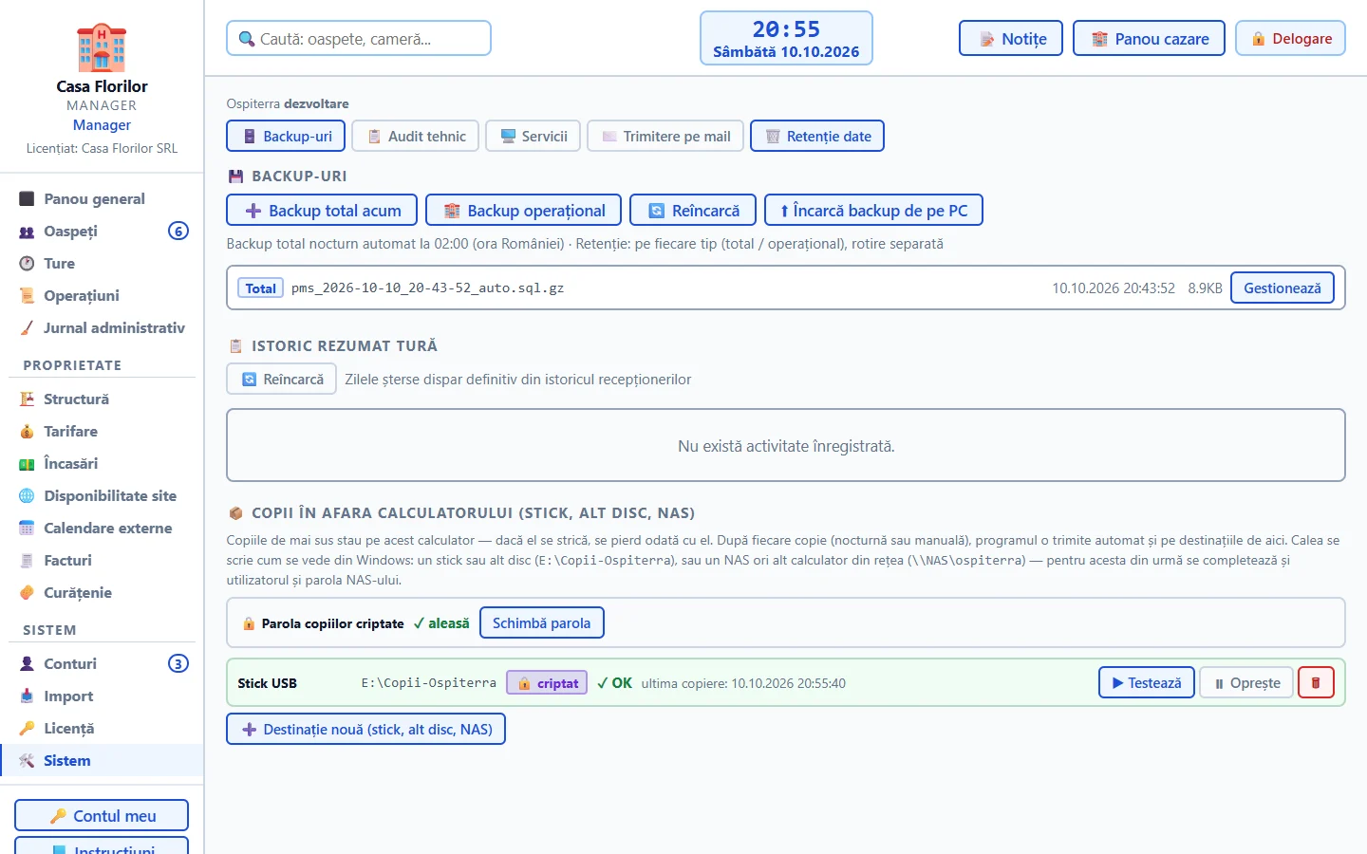
Task: Click the Curățenie sidebar icon
Action: pyautogui.click(x=27, y=592)
